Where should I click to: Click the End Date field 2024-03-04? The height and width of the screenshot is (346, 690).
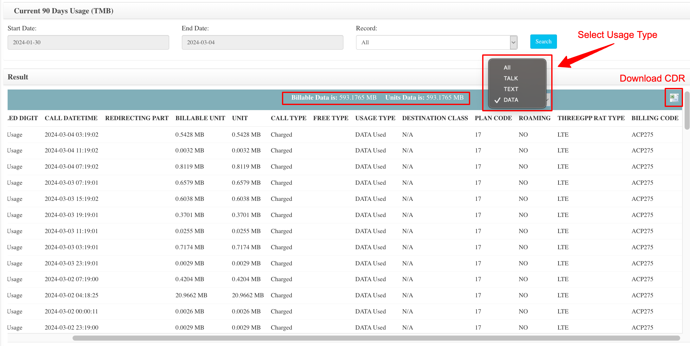point(262,42)
